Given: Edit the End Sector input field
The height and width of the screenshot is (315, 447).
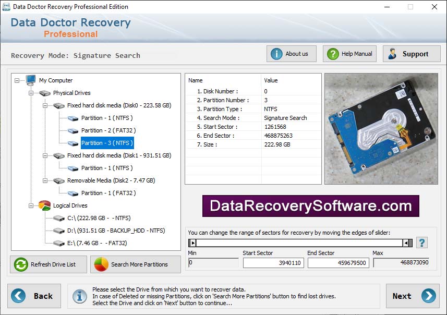Looking at the screenshot, I should pos(337,263).
